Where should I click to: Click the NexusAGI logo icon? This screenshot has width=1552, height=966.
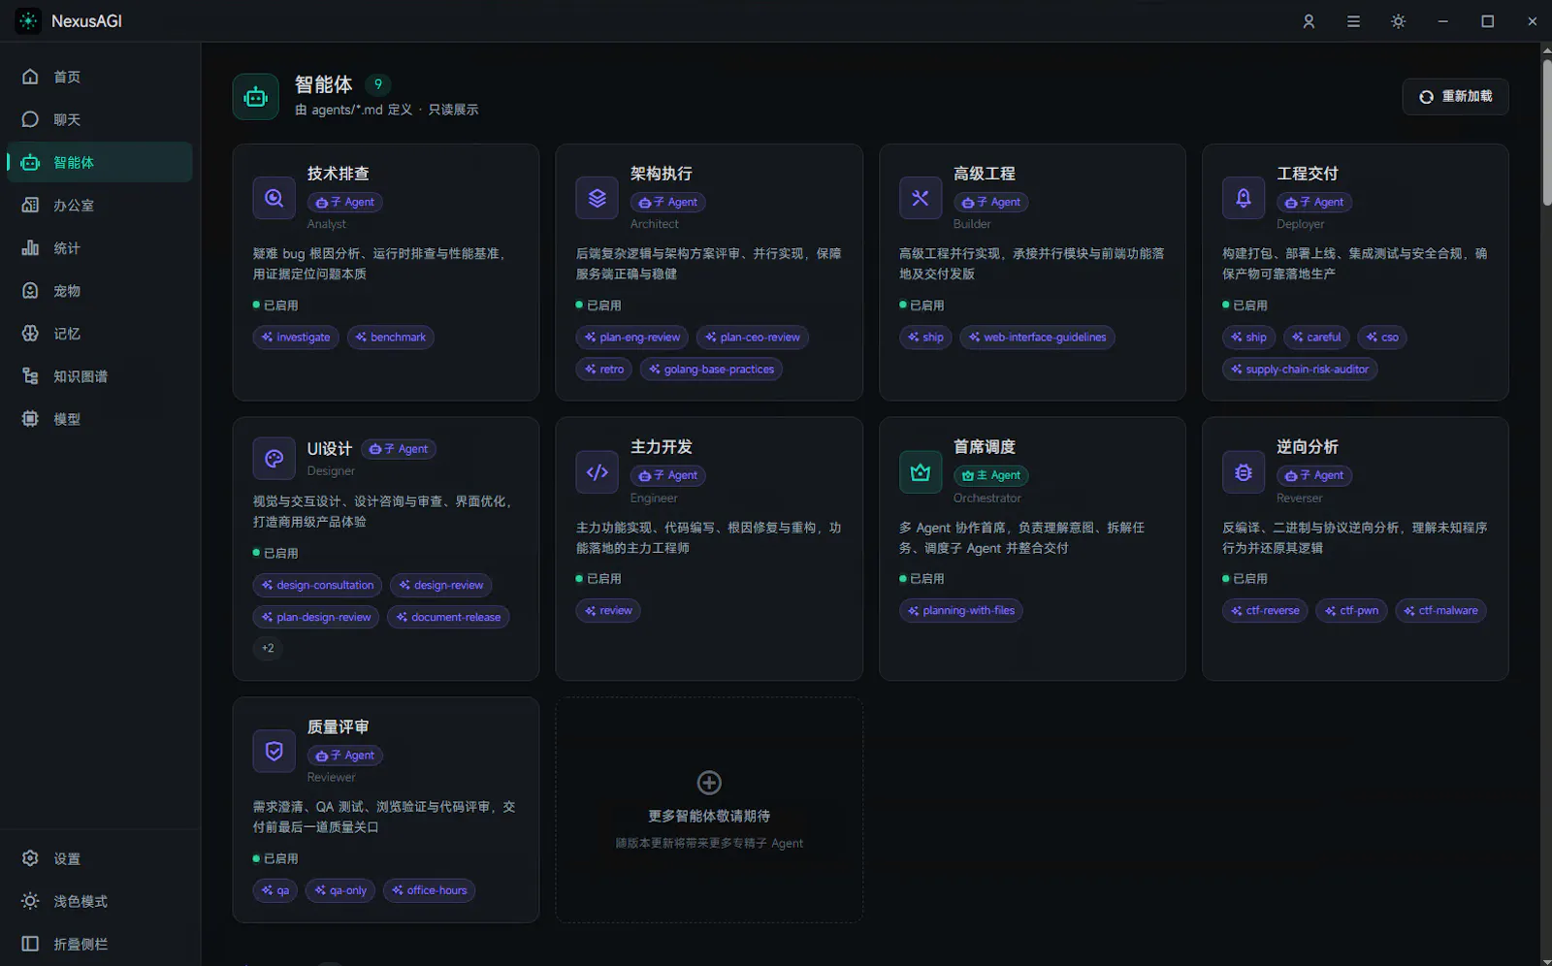tap(28, 20)
